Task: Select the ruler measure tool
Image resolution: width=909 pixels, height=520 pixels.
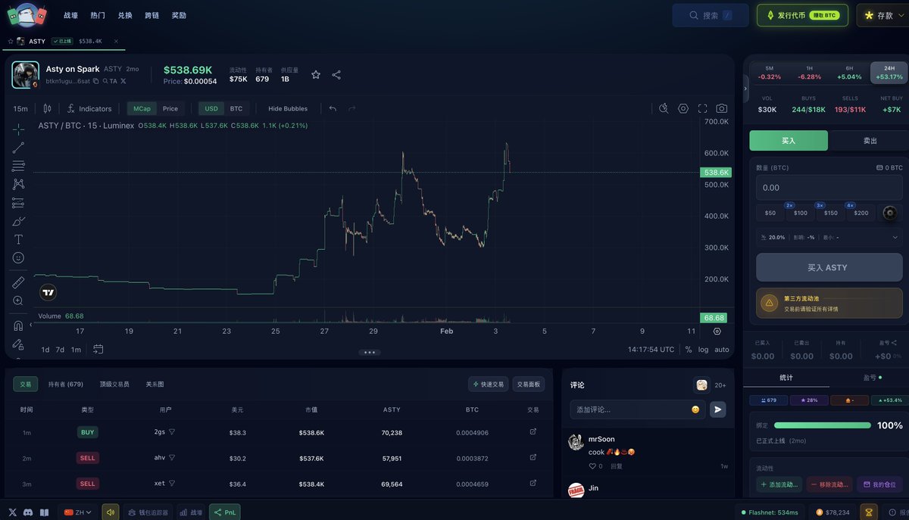Action: 18,282
